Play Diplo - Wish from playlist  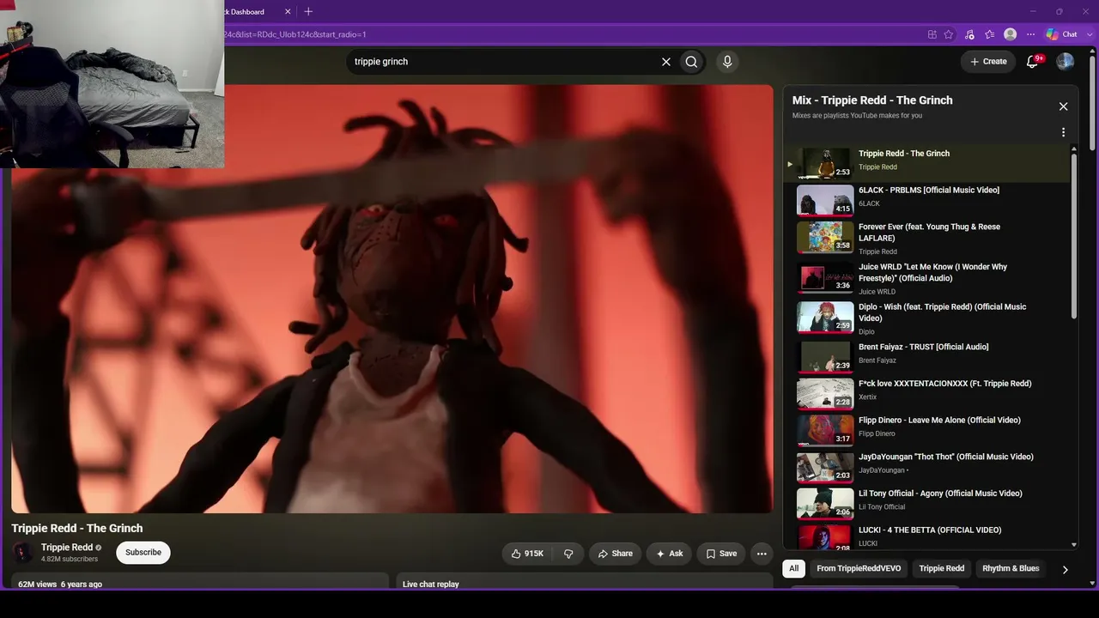pos(942,312)
